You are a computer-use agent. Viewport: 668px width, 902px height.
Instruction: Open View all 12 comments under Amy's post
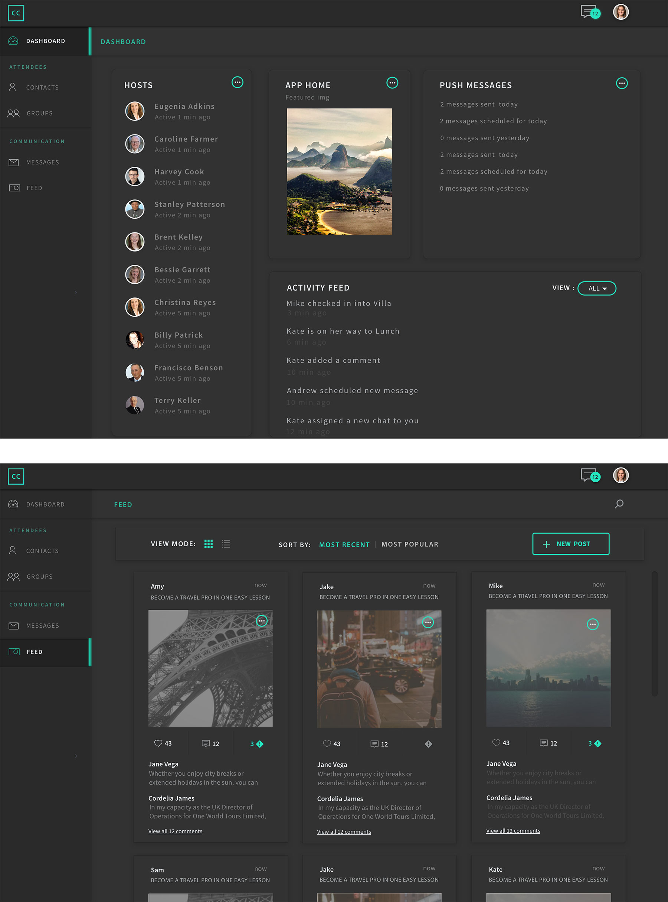pos(175,831)
